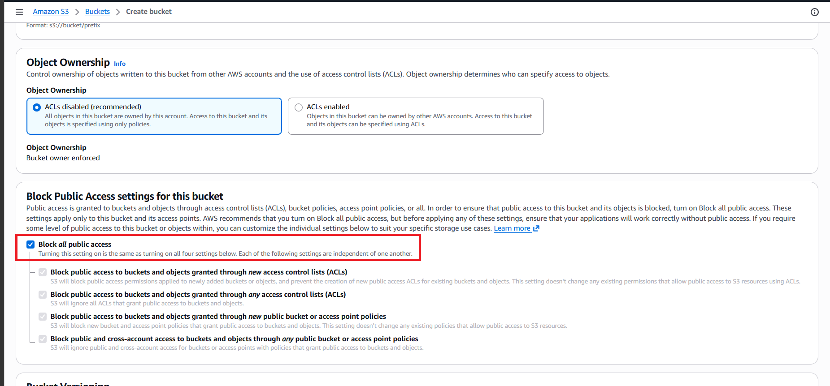
Task: Go to Buckets breadcrumb
Action: [x=97, y=12]
